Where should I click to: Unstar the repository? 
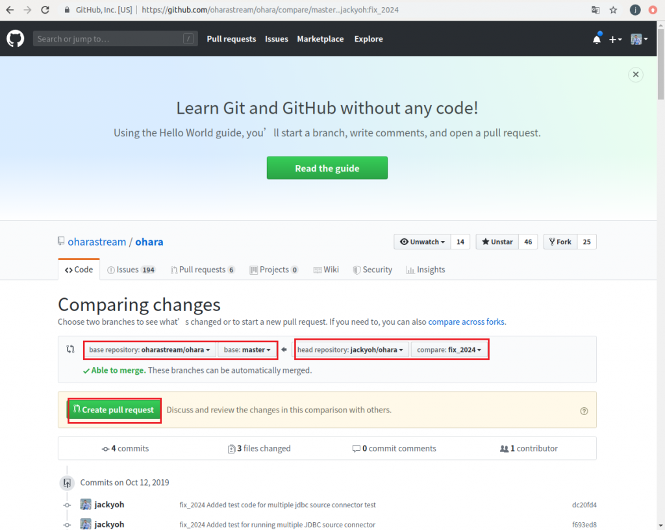pyautogui.click(x=497, y=242)
